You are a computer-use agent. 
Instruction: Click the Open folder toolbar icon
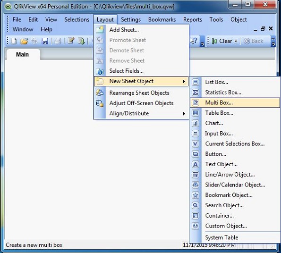pos(24,41)
